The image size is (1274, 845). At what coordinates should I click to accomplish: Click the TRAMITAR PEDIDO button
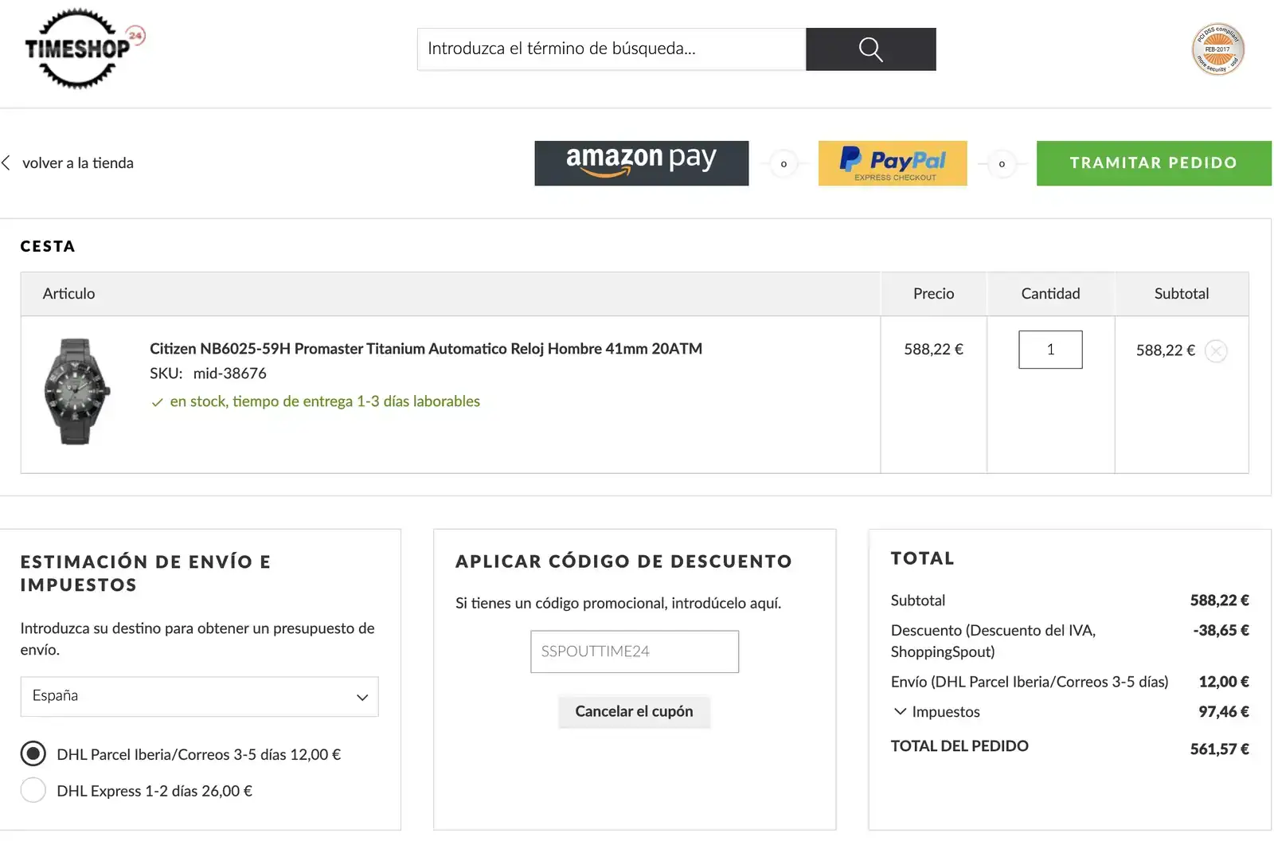click(x=1153, y=163)
